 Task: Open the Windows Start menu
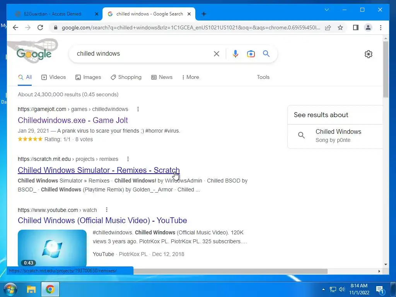pyautogui.click(x=10, y=289)
